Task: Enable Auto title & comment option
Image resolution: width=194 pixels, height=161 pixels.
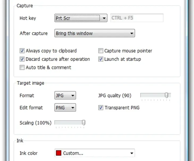Action: click(x=22, y=67)
